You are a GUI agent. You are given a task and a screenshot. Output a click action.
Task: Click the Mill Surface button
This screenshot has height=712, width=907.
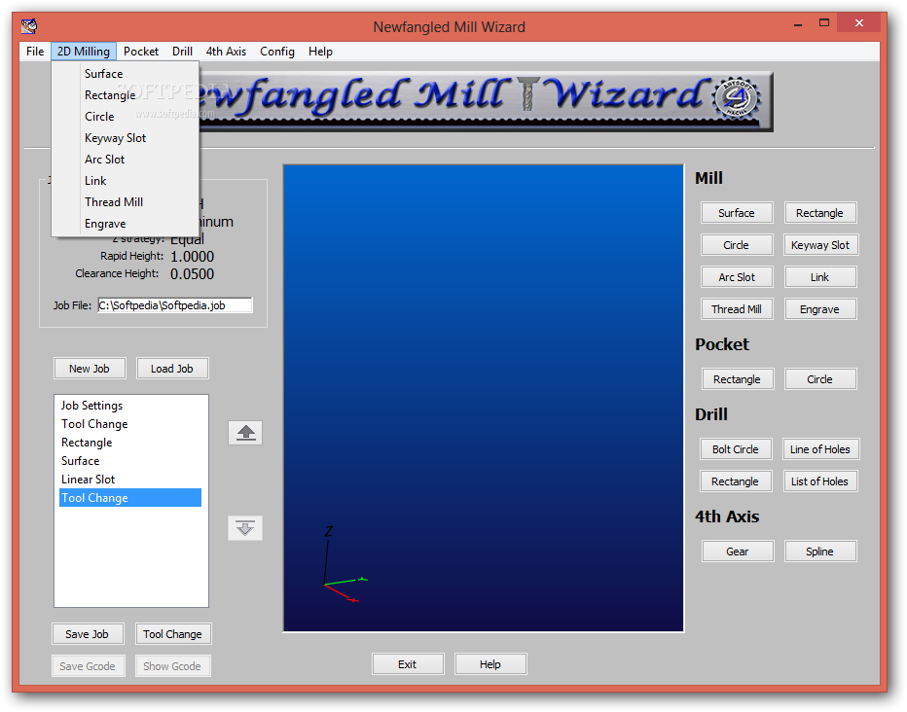point(737,213)
